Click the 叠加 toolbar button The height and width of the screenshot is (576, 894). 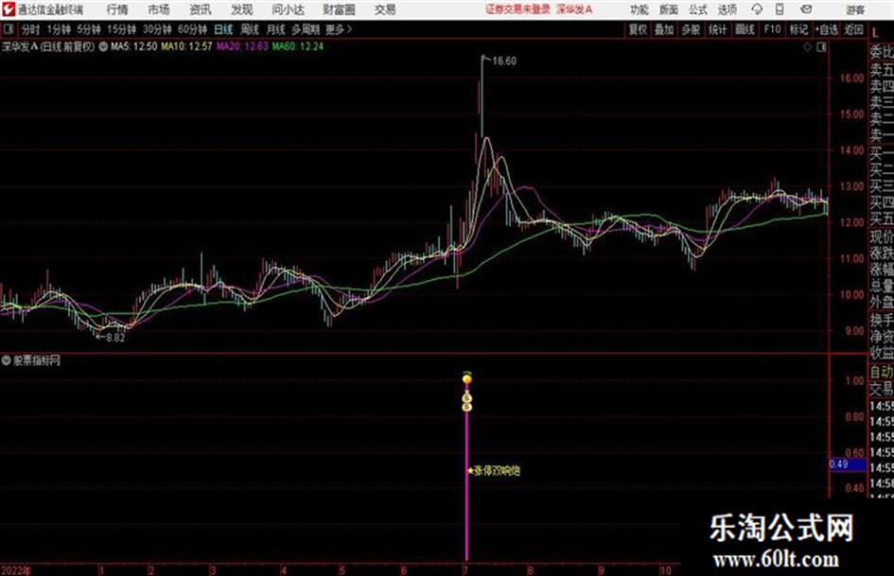[x=664, y=29]
